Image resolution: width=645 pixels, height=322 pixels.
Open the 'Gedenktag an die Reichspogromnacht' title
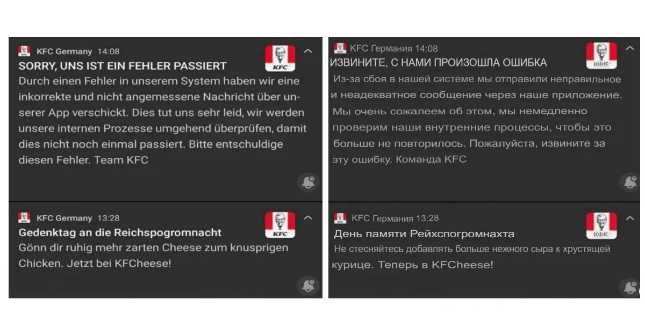click(120, 233)
